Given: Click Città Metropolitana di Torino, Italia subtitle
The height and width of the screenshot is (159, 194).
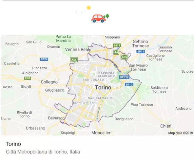Looking at the screenshot, I should (x=43, y=152).
